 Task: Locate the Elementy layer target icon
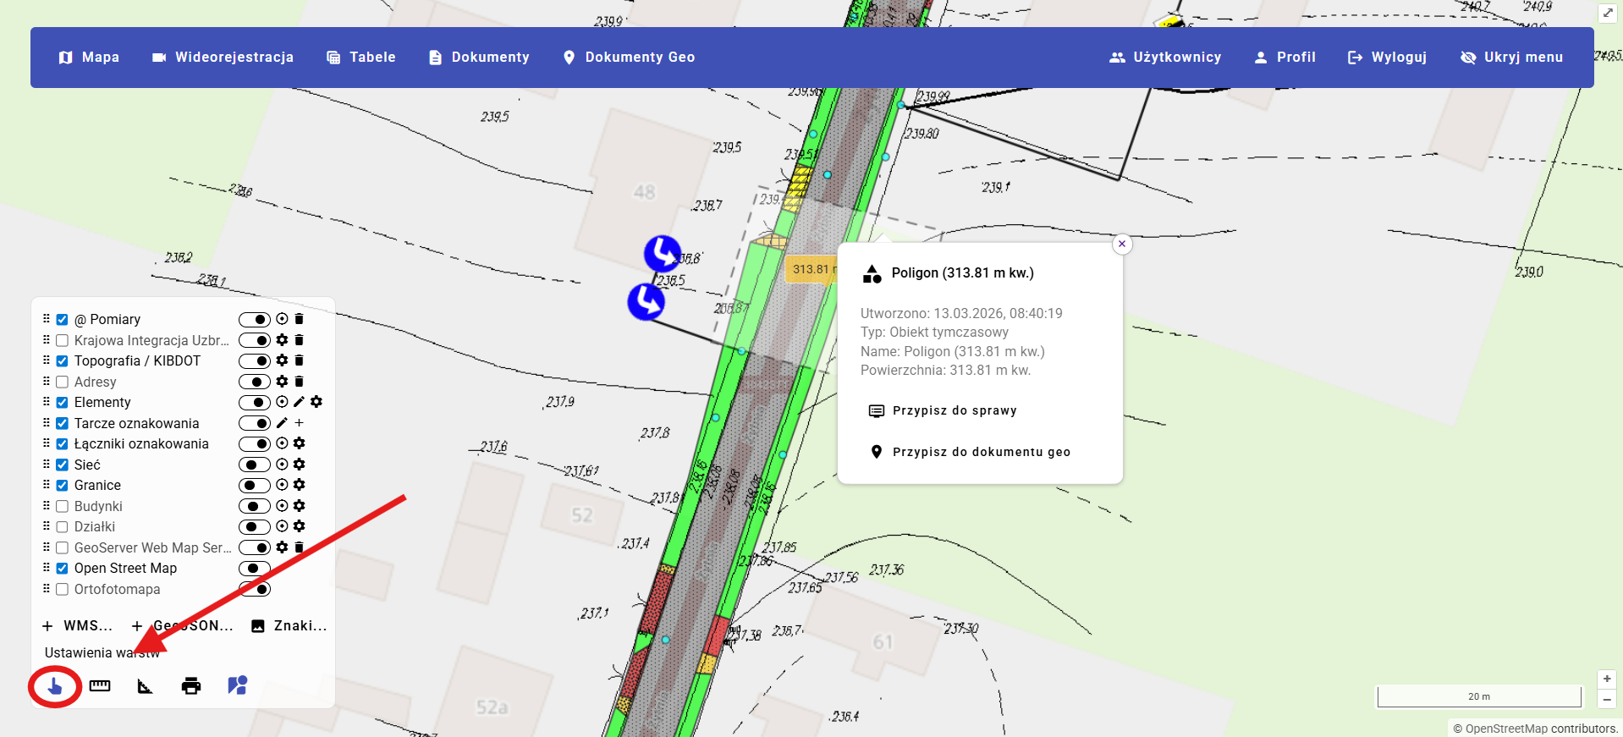[282, 402]
